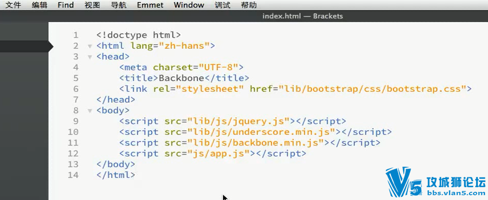Collapse the body tag fold on line 8
The width and height of the screenshot is (488, 200).
pos(90,111)
